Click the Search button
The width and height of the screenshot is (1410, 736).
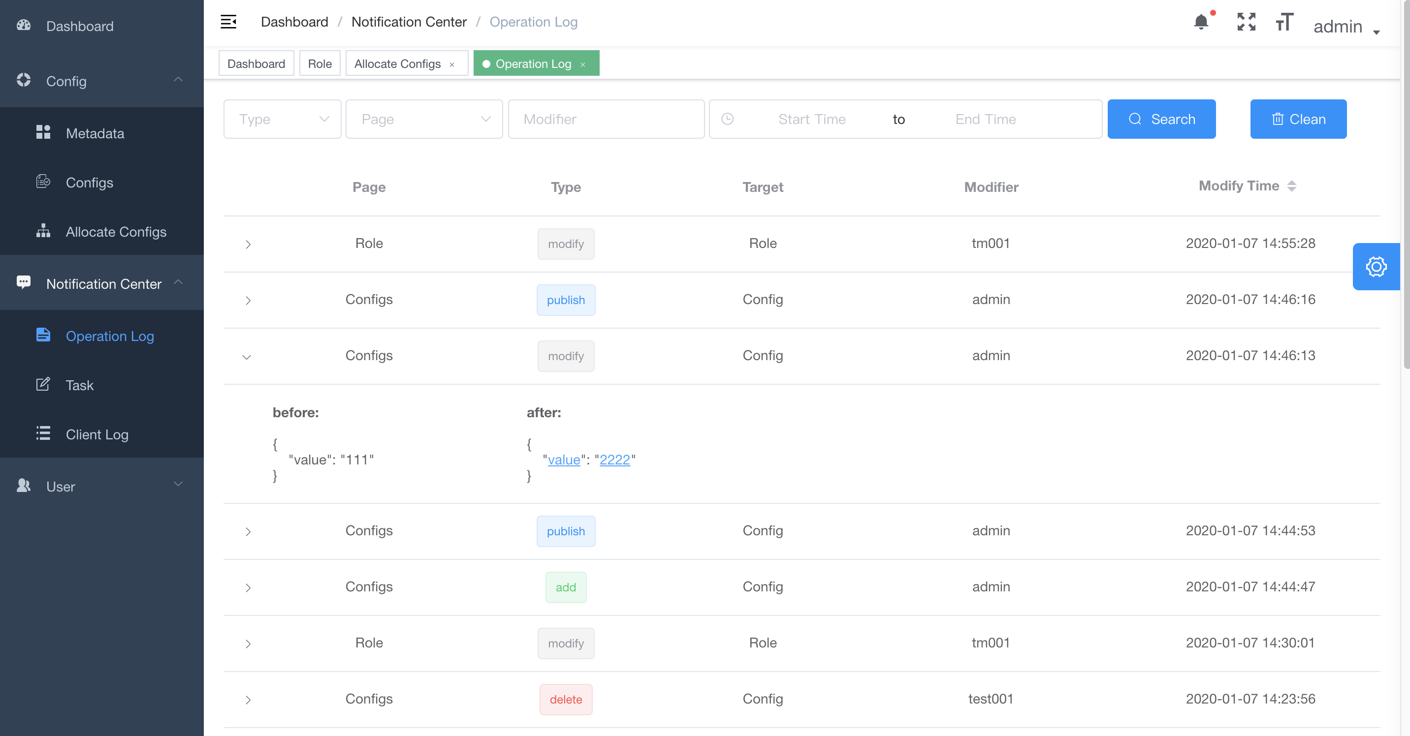tap(1161, 119)
